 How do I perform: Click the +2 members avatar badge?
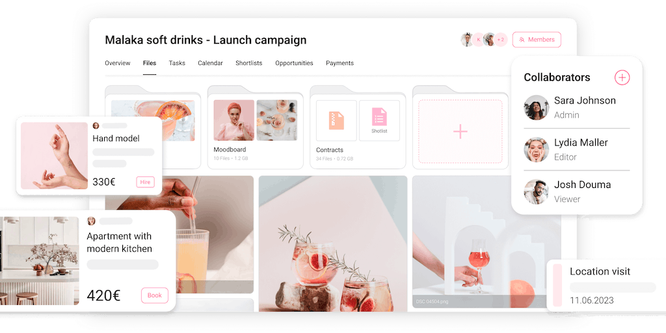(500, 40)
